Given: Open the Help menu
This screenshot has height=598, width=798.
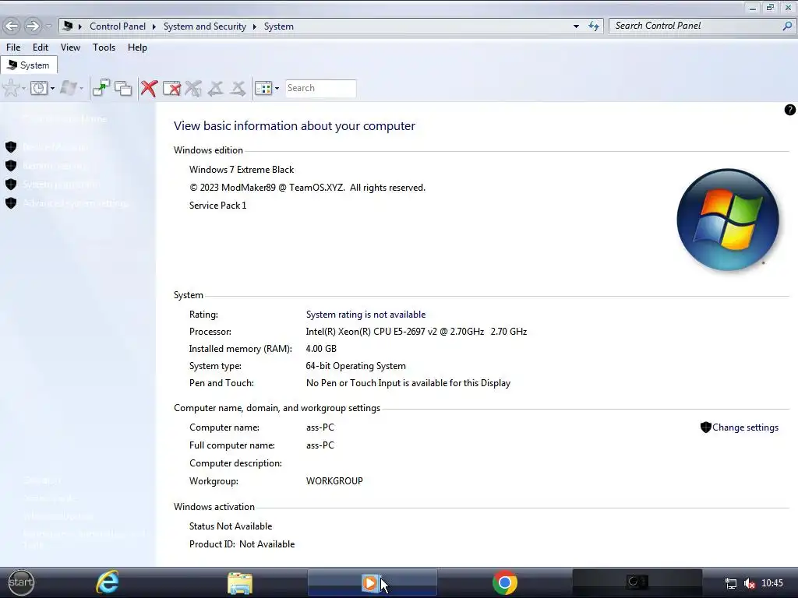Looking at the screenshot, I should coord(137,47).
